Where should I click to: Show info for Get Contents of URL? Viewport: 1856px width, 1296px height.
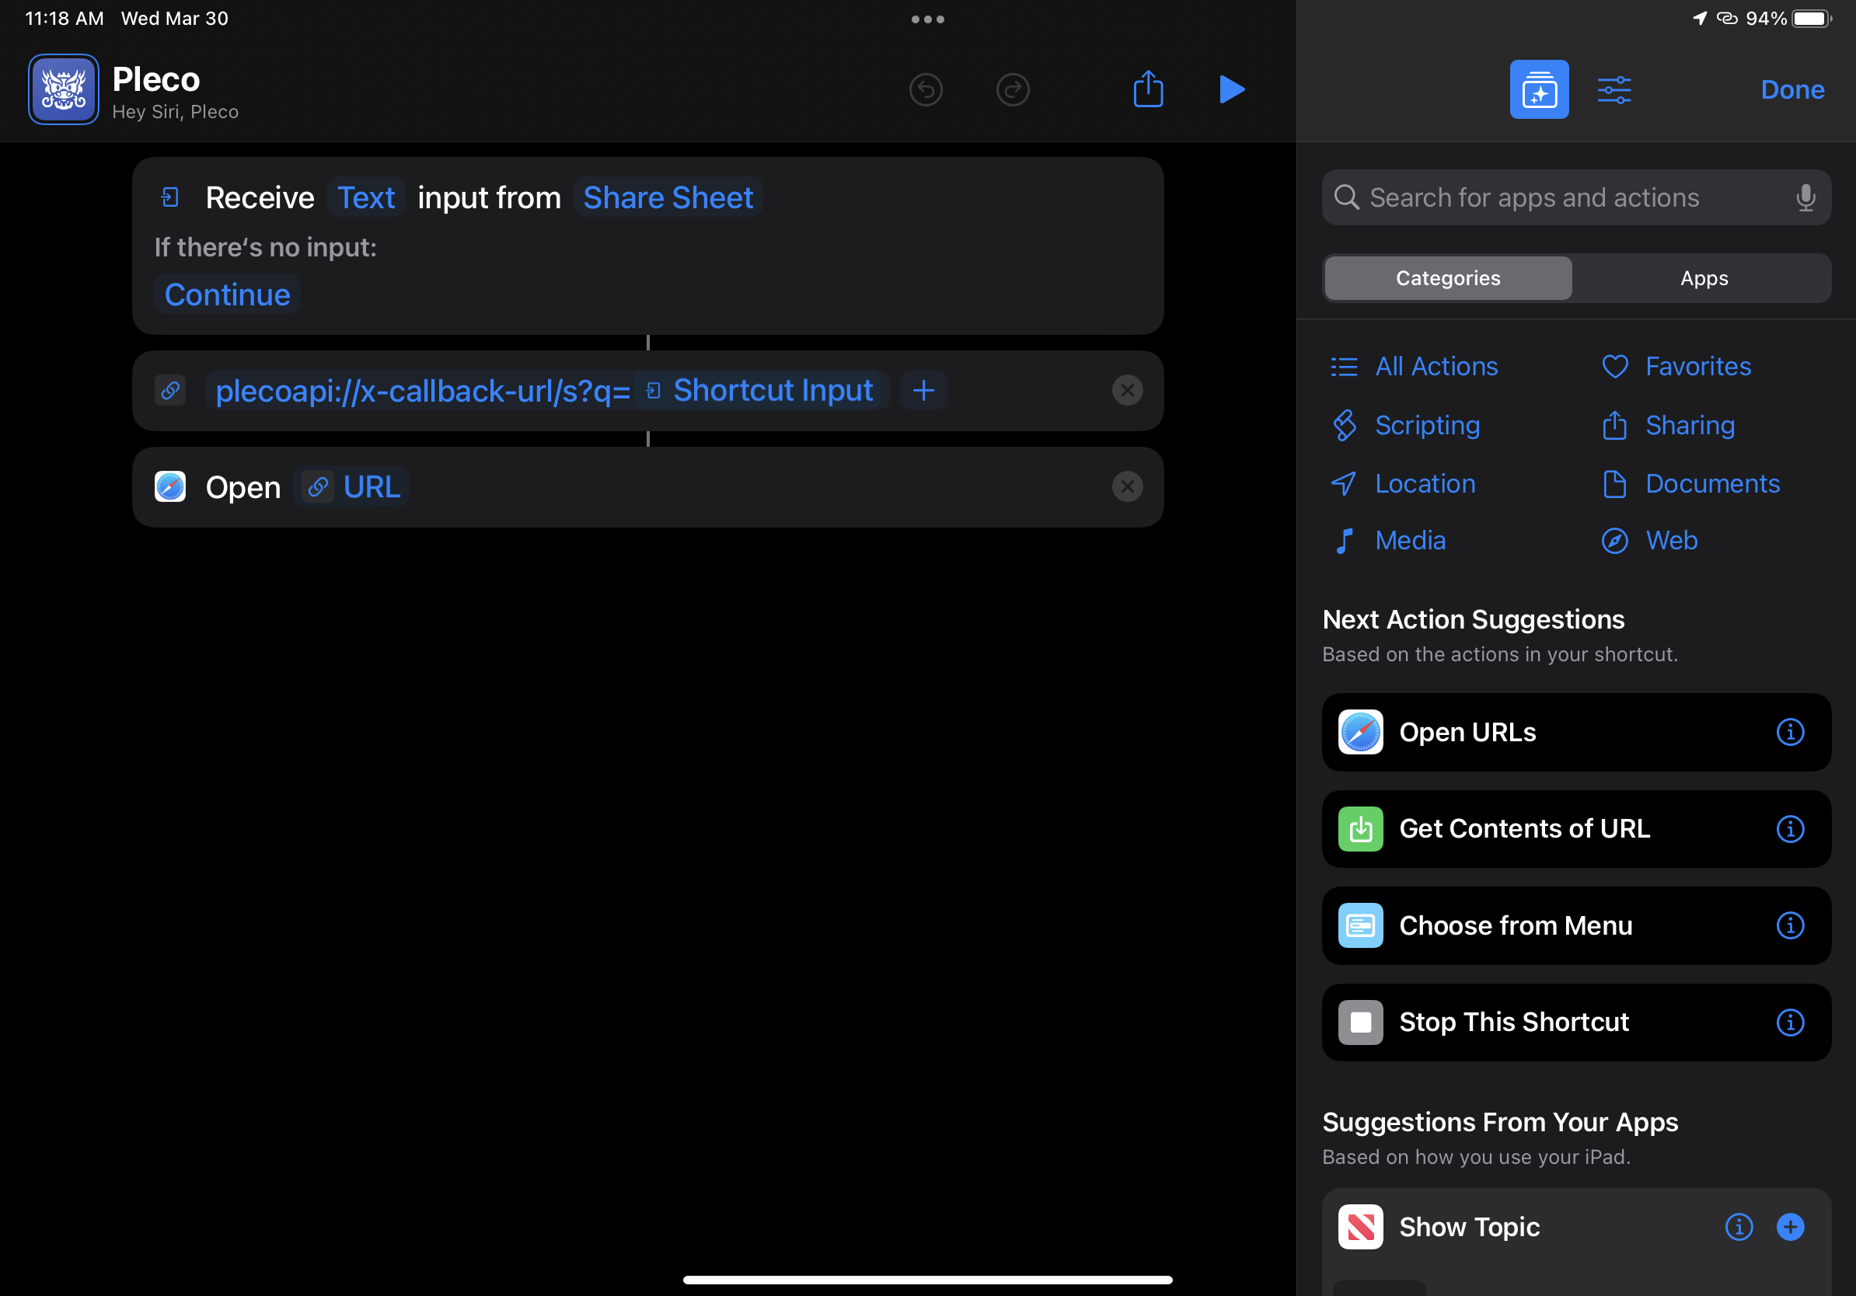(1790, 829)
